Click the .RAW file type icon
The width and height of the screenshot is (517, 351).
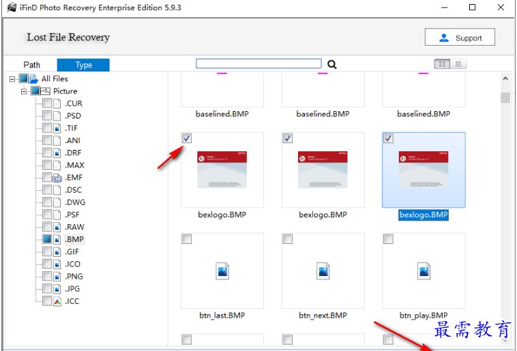[57, 227]
